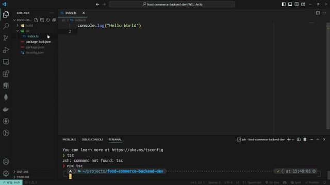Open the MongoDB leaf icon view
This screenshot has height=185, width=330.
tap(6, 97)
